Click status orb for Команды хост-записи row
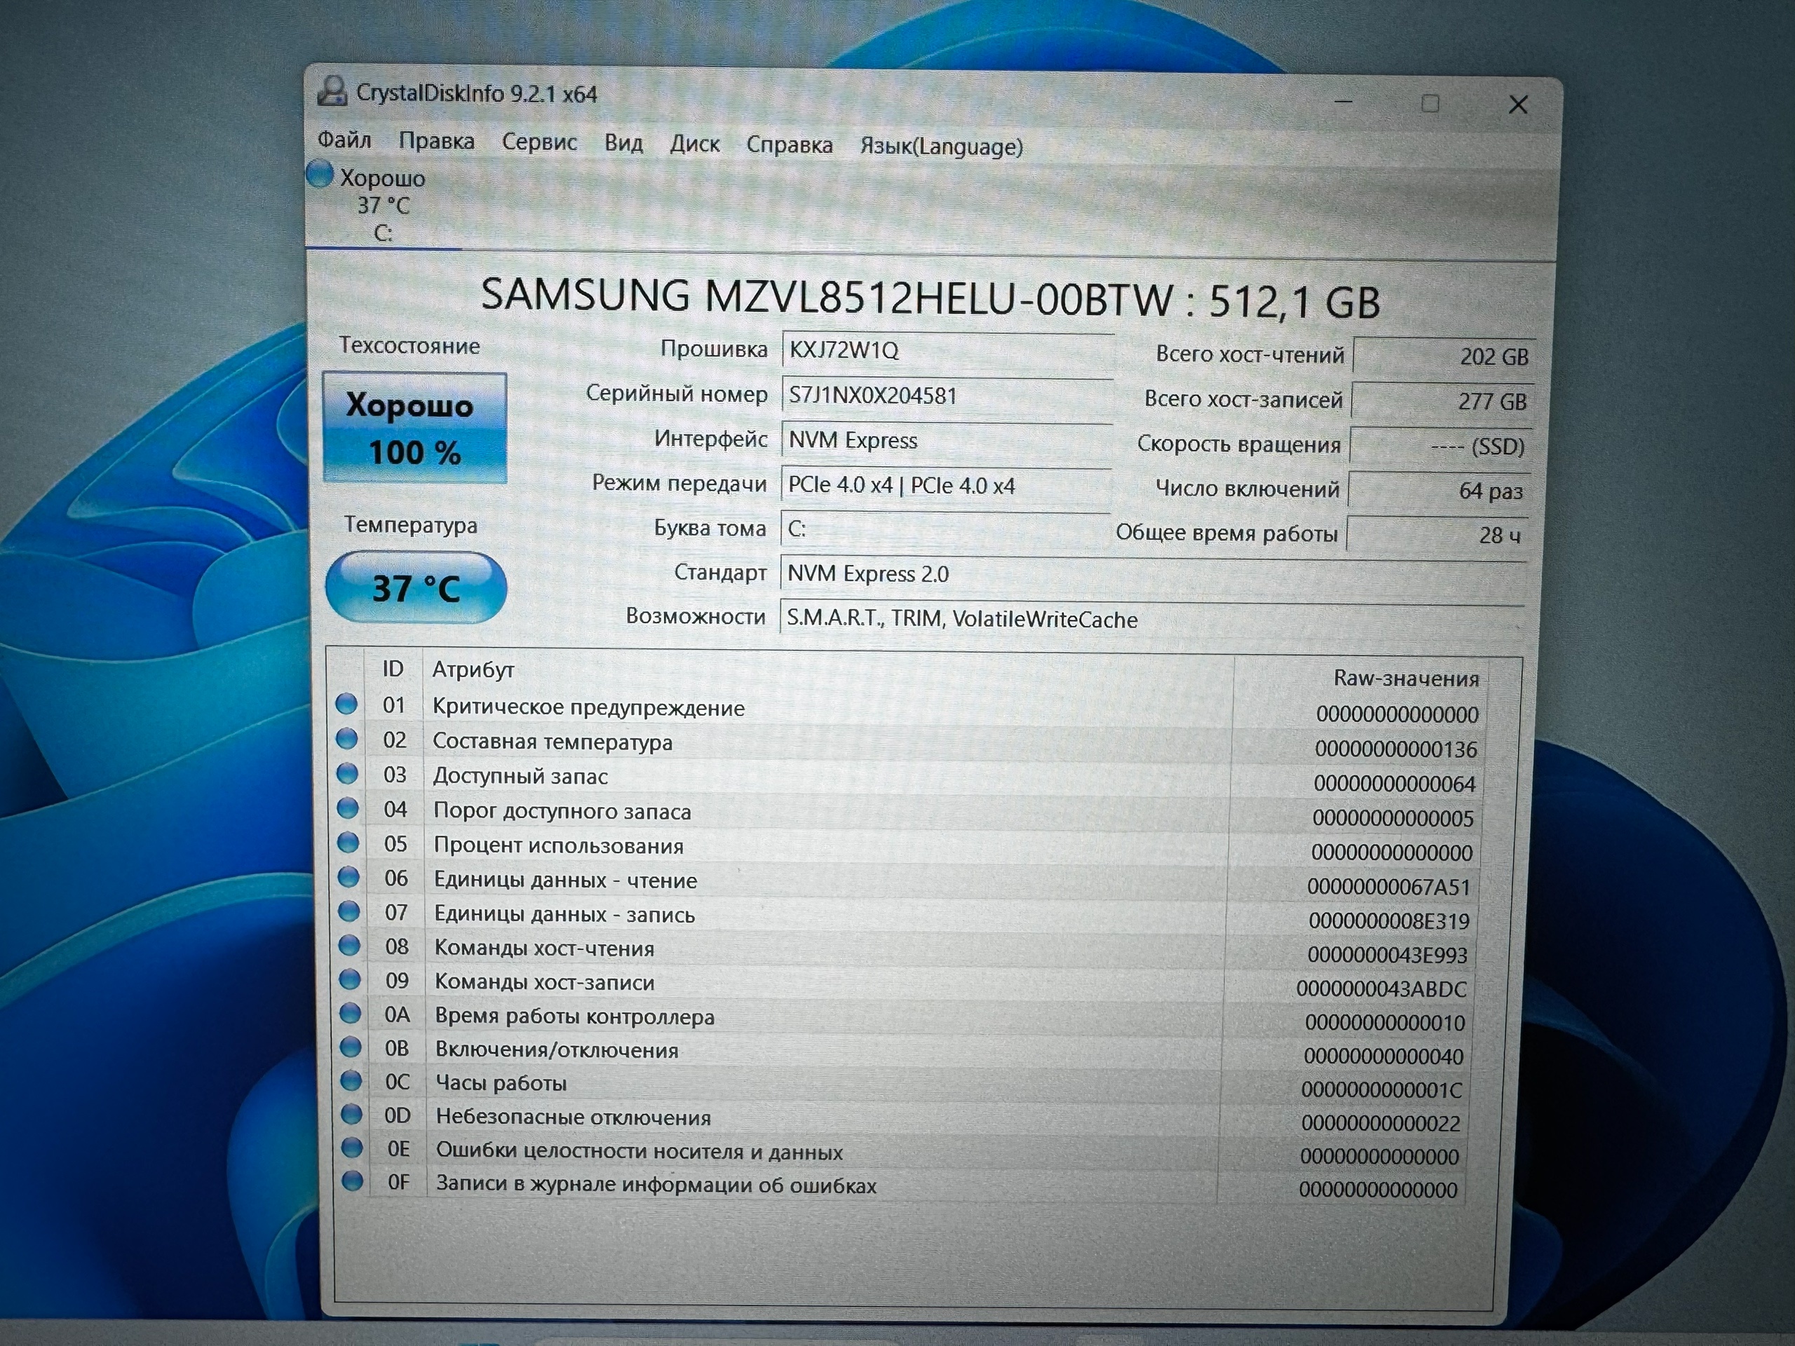Screen dimensions: 1795x1346 coord(350,979)
